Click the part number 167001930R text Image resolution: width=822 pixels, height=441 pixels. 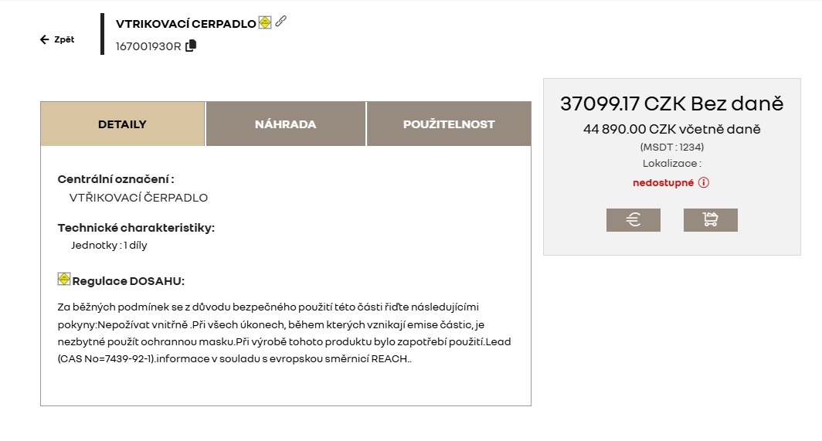point(148,46)
